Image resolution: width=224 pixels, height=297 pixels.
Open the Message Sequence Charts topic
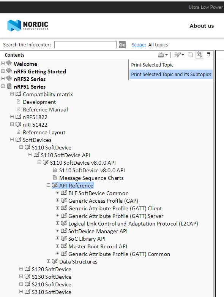click(91, 178)
